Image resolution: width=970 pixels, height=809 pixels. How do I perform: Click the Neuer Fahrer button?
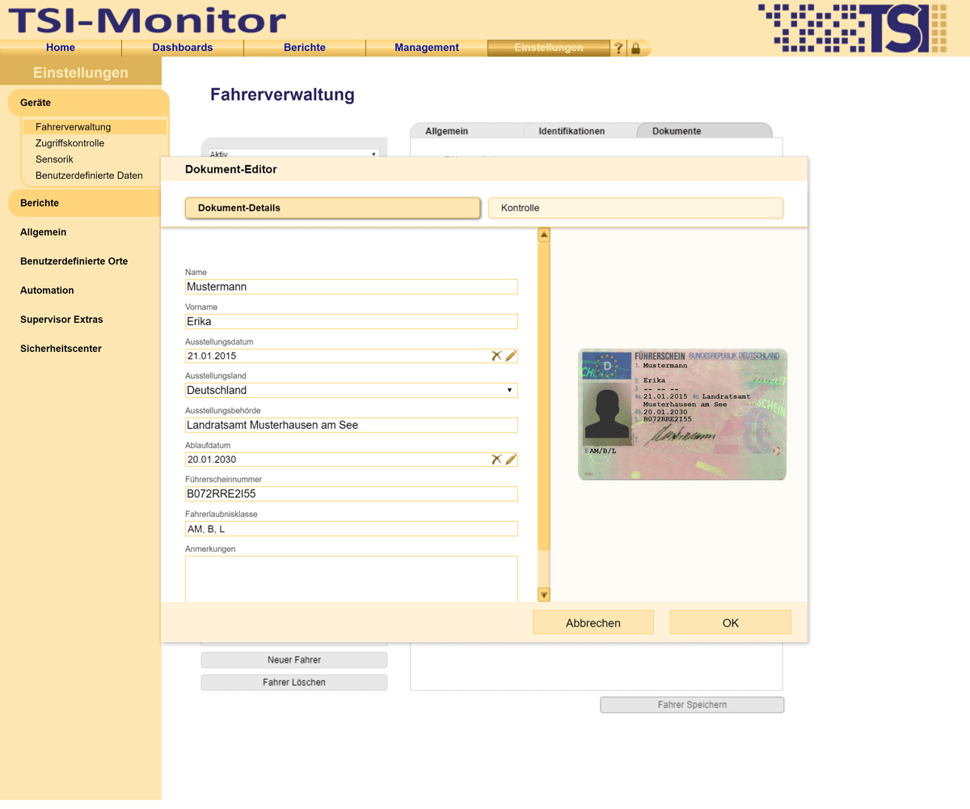coord(294,660)
